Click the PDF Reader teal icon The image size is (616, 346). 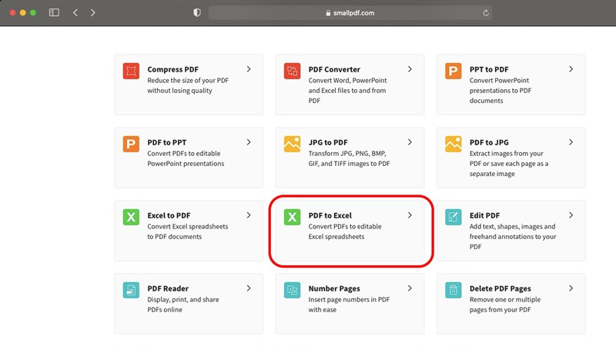point(131,290)
